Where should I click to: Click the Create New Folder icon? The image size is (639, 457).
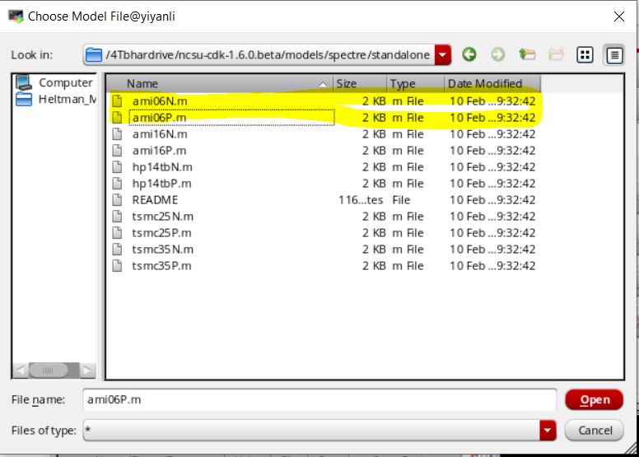coord(556,55)
